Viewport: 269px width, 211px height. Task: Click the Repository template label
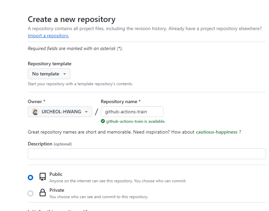[x=49, y=64]
